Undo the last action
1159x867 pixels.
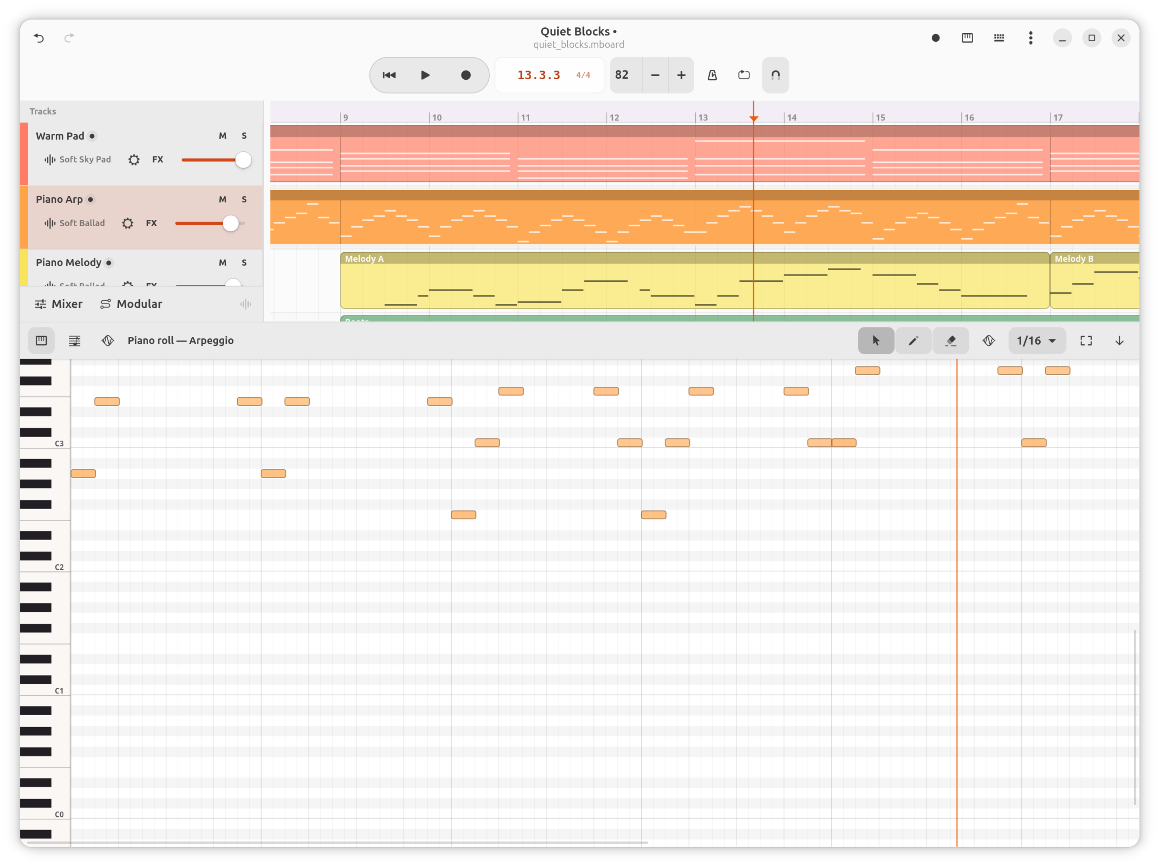[x=39, y=38]
